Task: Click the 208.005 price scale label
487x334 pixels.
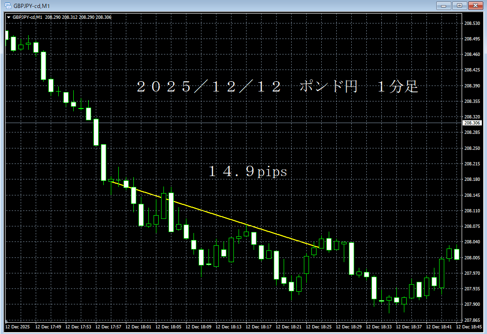Action: [472, 257]
